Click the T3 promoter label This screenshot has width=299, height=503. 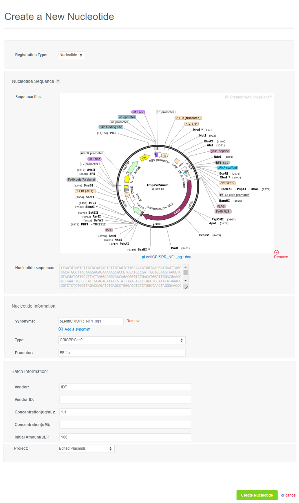point(166,112)
